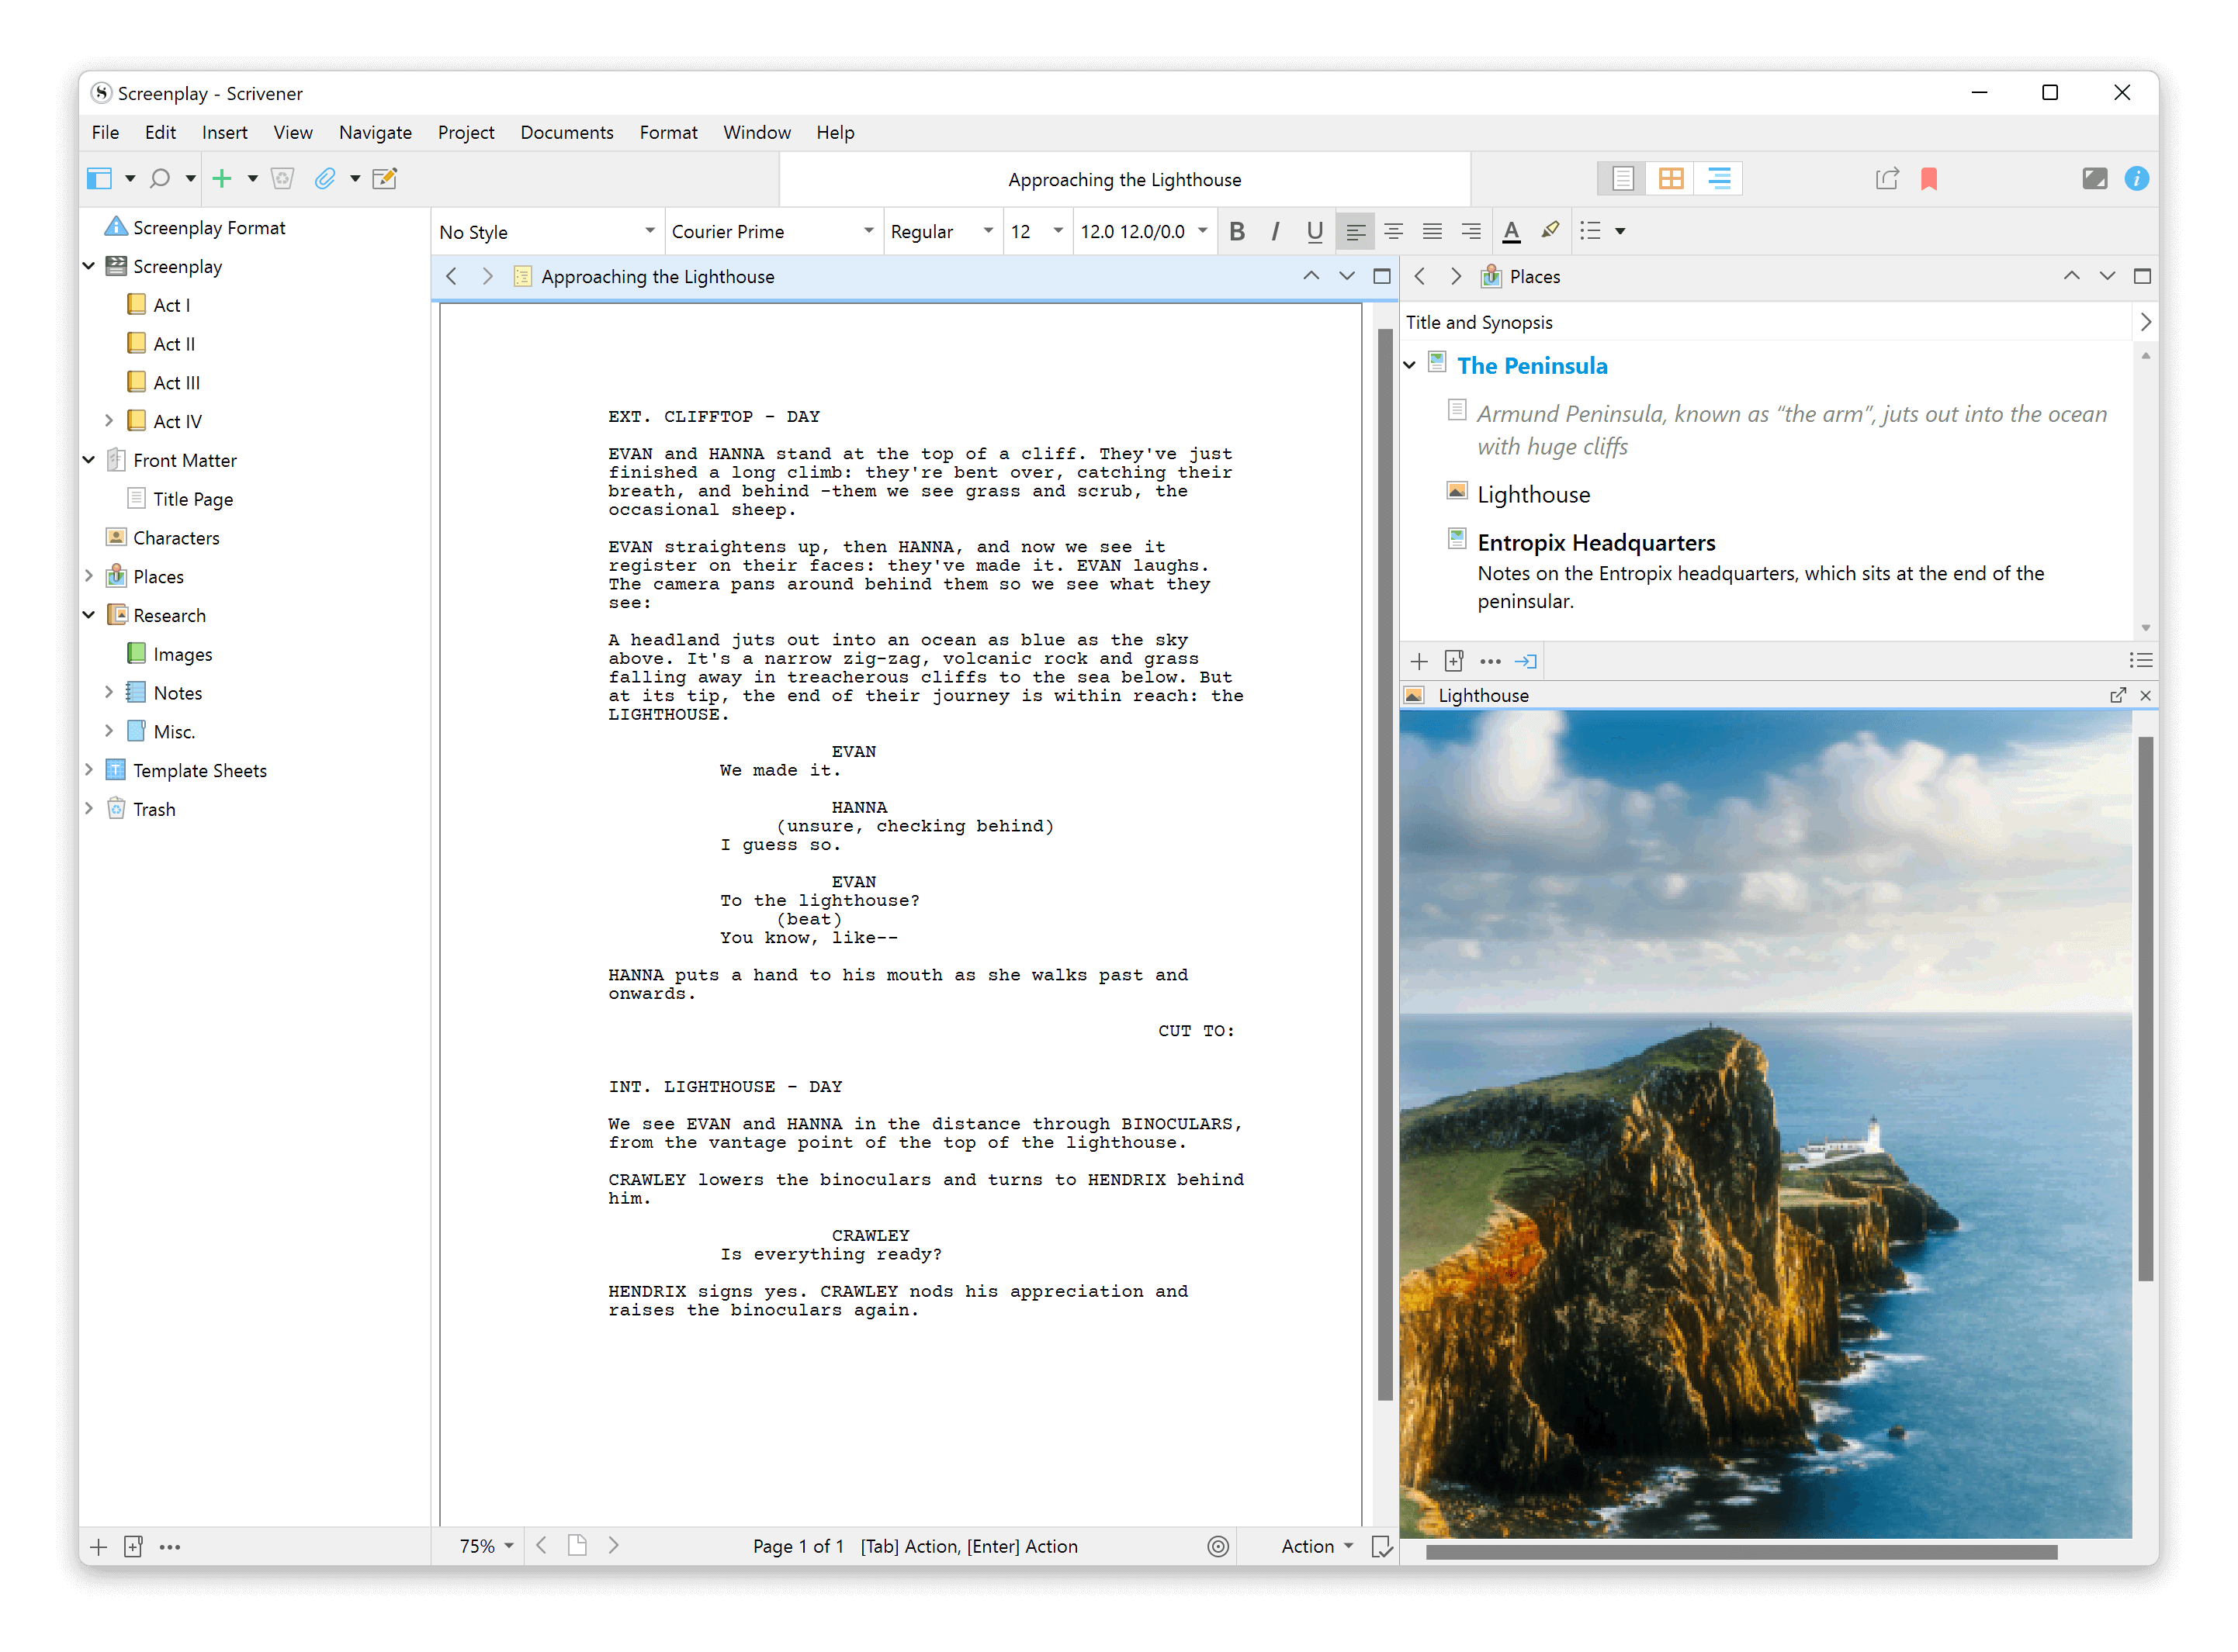The width and height of the screenshot is (2238, 1652).
Task: Click the red Bookmark icon
Action: [x=1929, y=179]
